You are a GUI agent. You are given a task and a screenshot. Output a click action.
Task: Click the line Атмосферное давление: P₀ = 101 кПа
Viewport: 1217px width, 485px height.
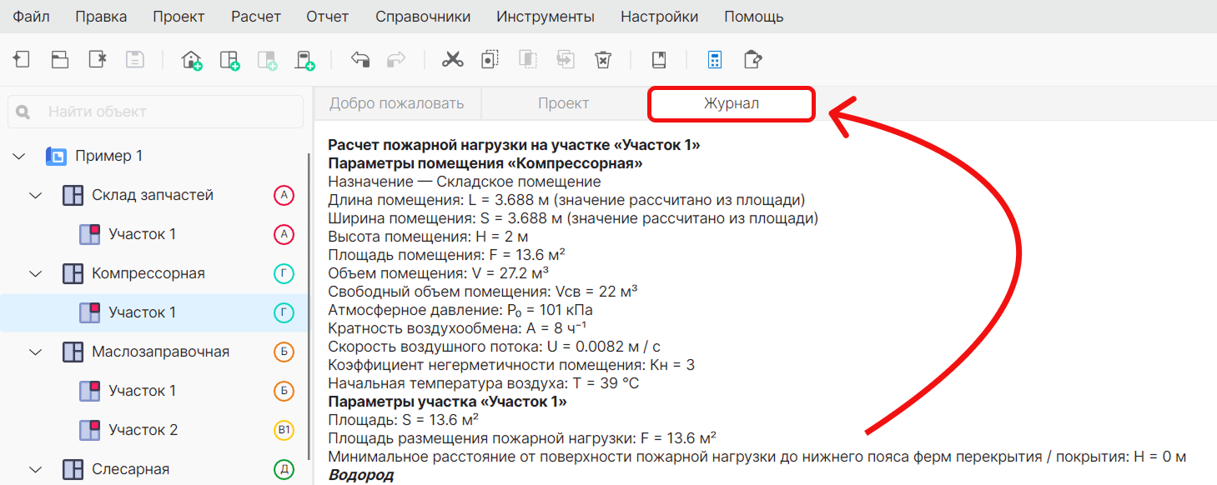(x=460, y=310)
